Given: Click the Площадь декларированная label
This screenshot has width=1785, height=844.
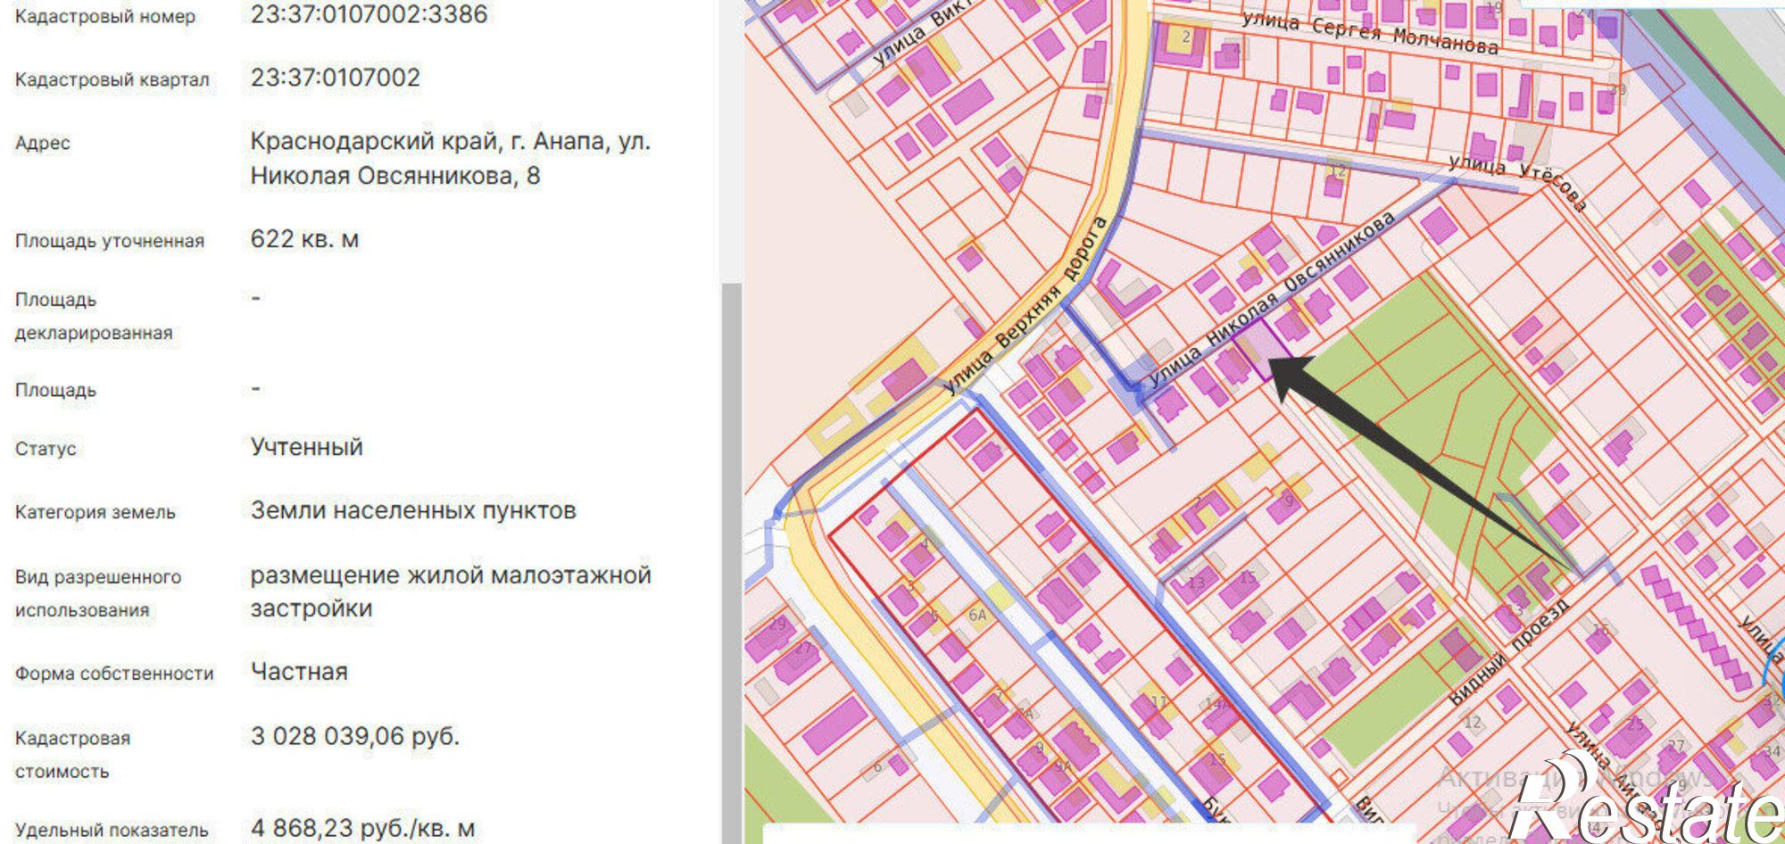Looking at the screenshot, I should (94, 317).
